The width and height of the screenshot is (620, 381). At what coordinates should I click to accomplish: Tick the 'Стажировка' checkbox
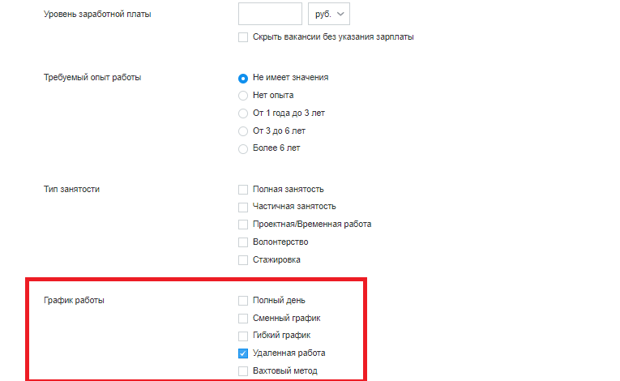coord(243,260)
